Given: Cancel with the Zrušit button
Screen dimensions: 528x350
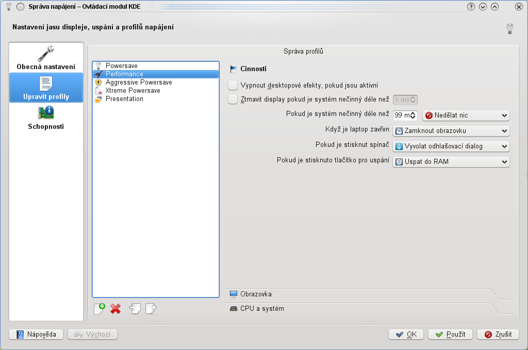Looking at the screenshot, I should click(x=498, y=334).
